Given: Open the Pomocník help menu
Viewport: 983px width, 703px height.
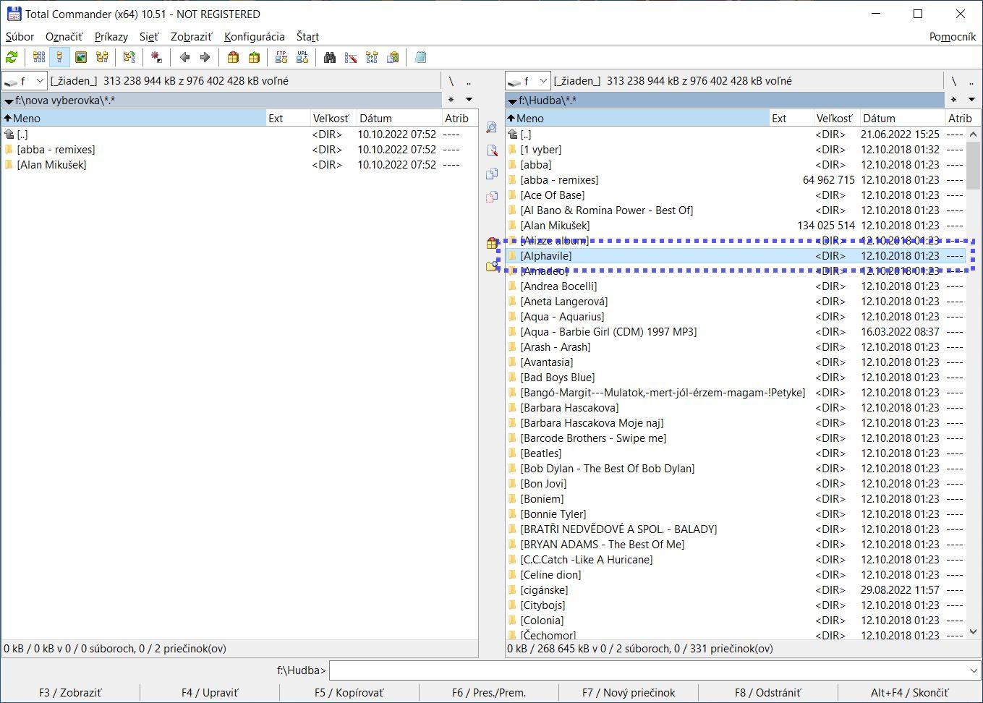Looking at the screenshot, I should click(x=952, y=36).
